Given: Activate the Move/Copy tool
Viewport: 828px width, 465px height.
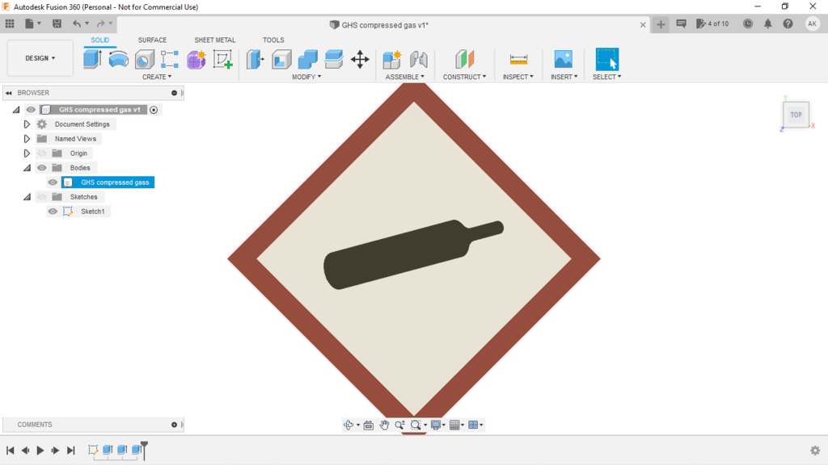Looking at the screenshot, I should (x=360, y=59).
